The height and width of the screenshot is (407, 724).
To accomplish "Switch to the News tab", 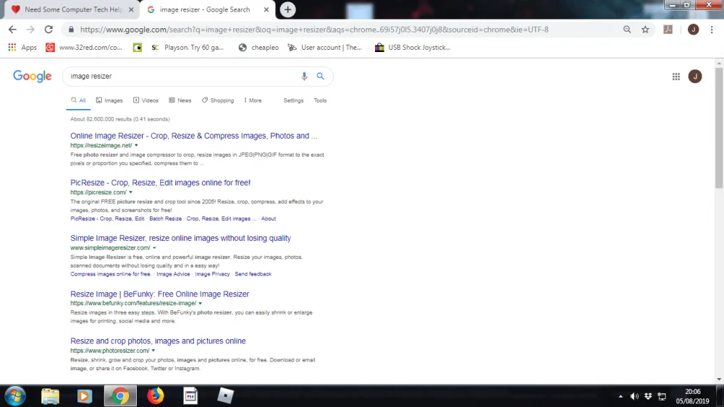I will (180, 100).
